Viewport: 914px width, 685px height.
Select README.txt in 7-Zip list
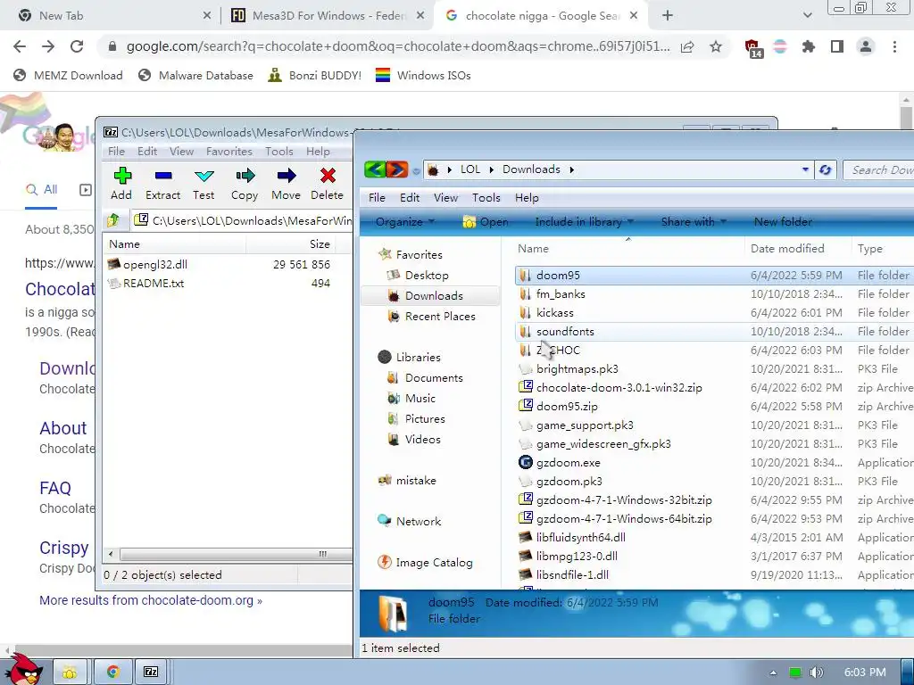tap(154, 283)
